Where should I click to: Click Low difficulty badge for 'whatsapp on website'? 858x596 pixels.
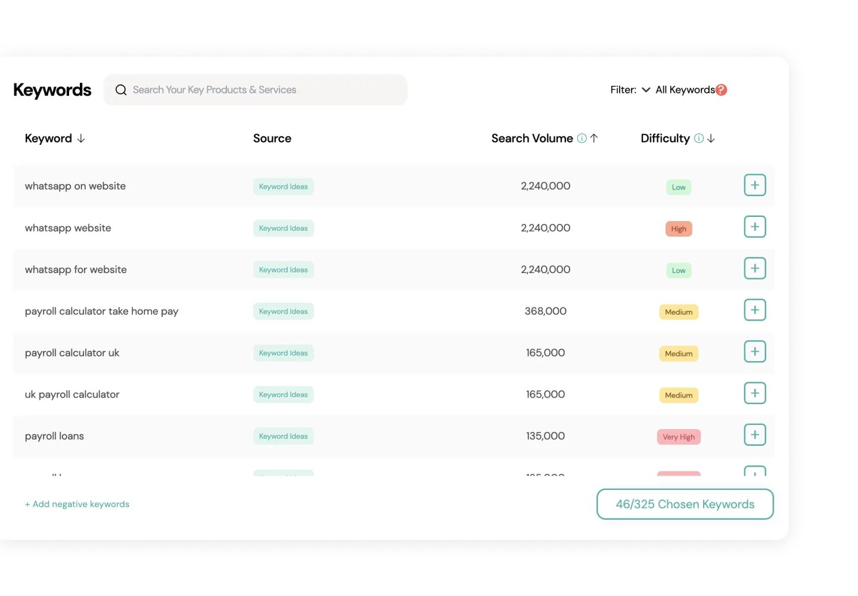[x=679, y=187]
